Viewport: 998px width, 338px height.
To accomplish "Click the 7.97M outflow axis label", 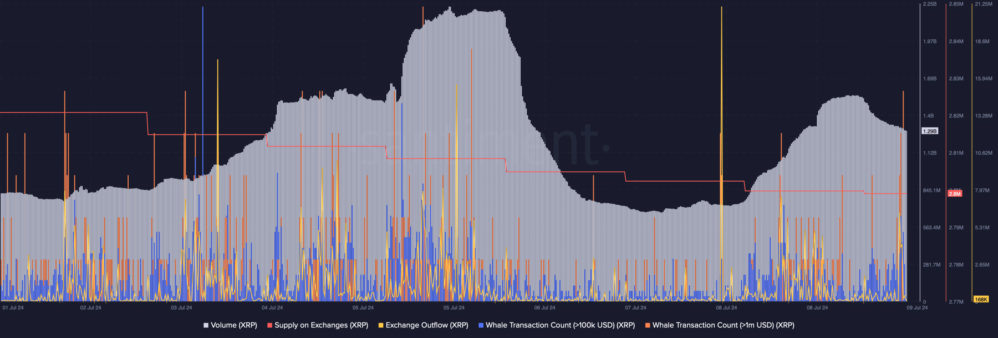I will [982, 190].
